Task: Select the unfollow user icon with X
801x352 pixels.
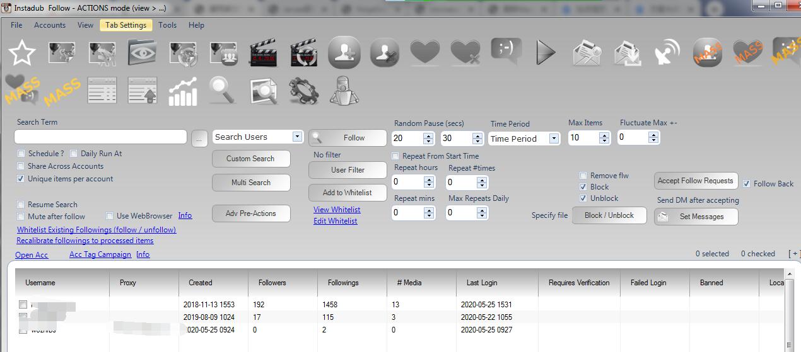Action: click(384, 53)
